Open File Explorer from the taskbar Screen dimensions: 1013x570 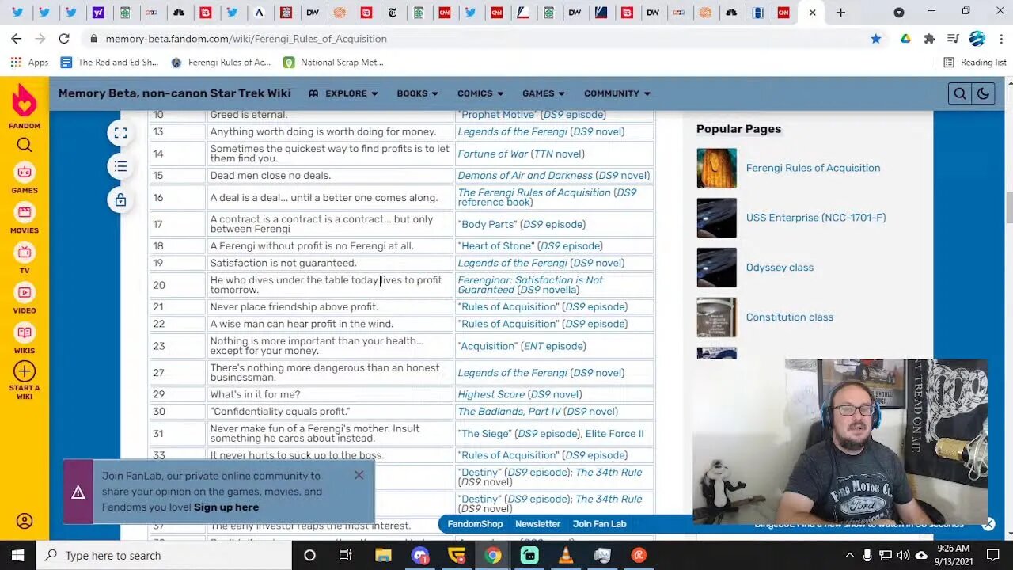(x=383, y=555)
